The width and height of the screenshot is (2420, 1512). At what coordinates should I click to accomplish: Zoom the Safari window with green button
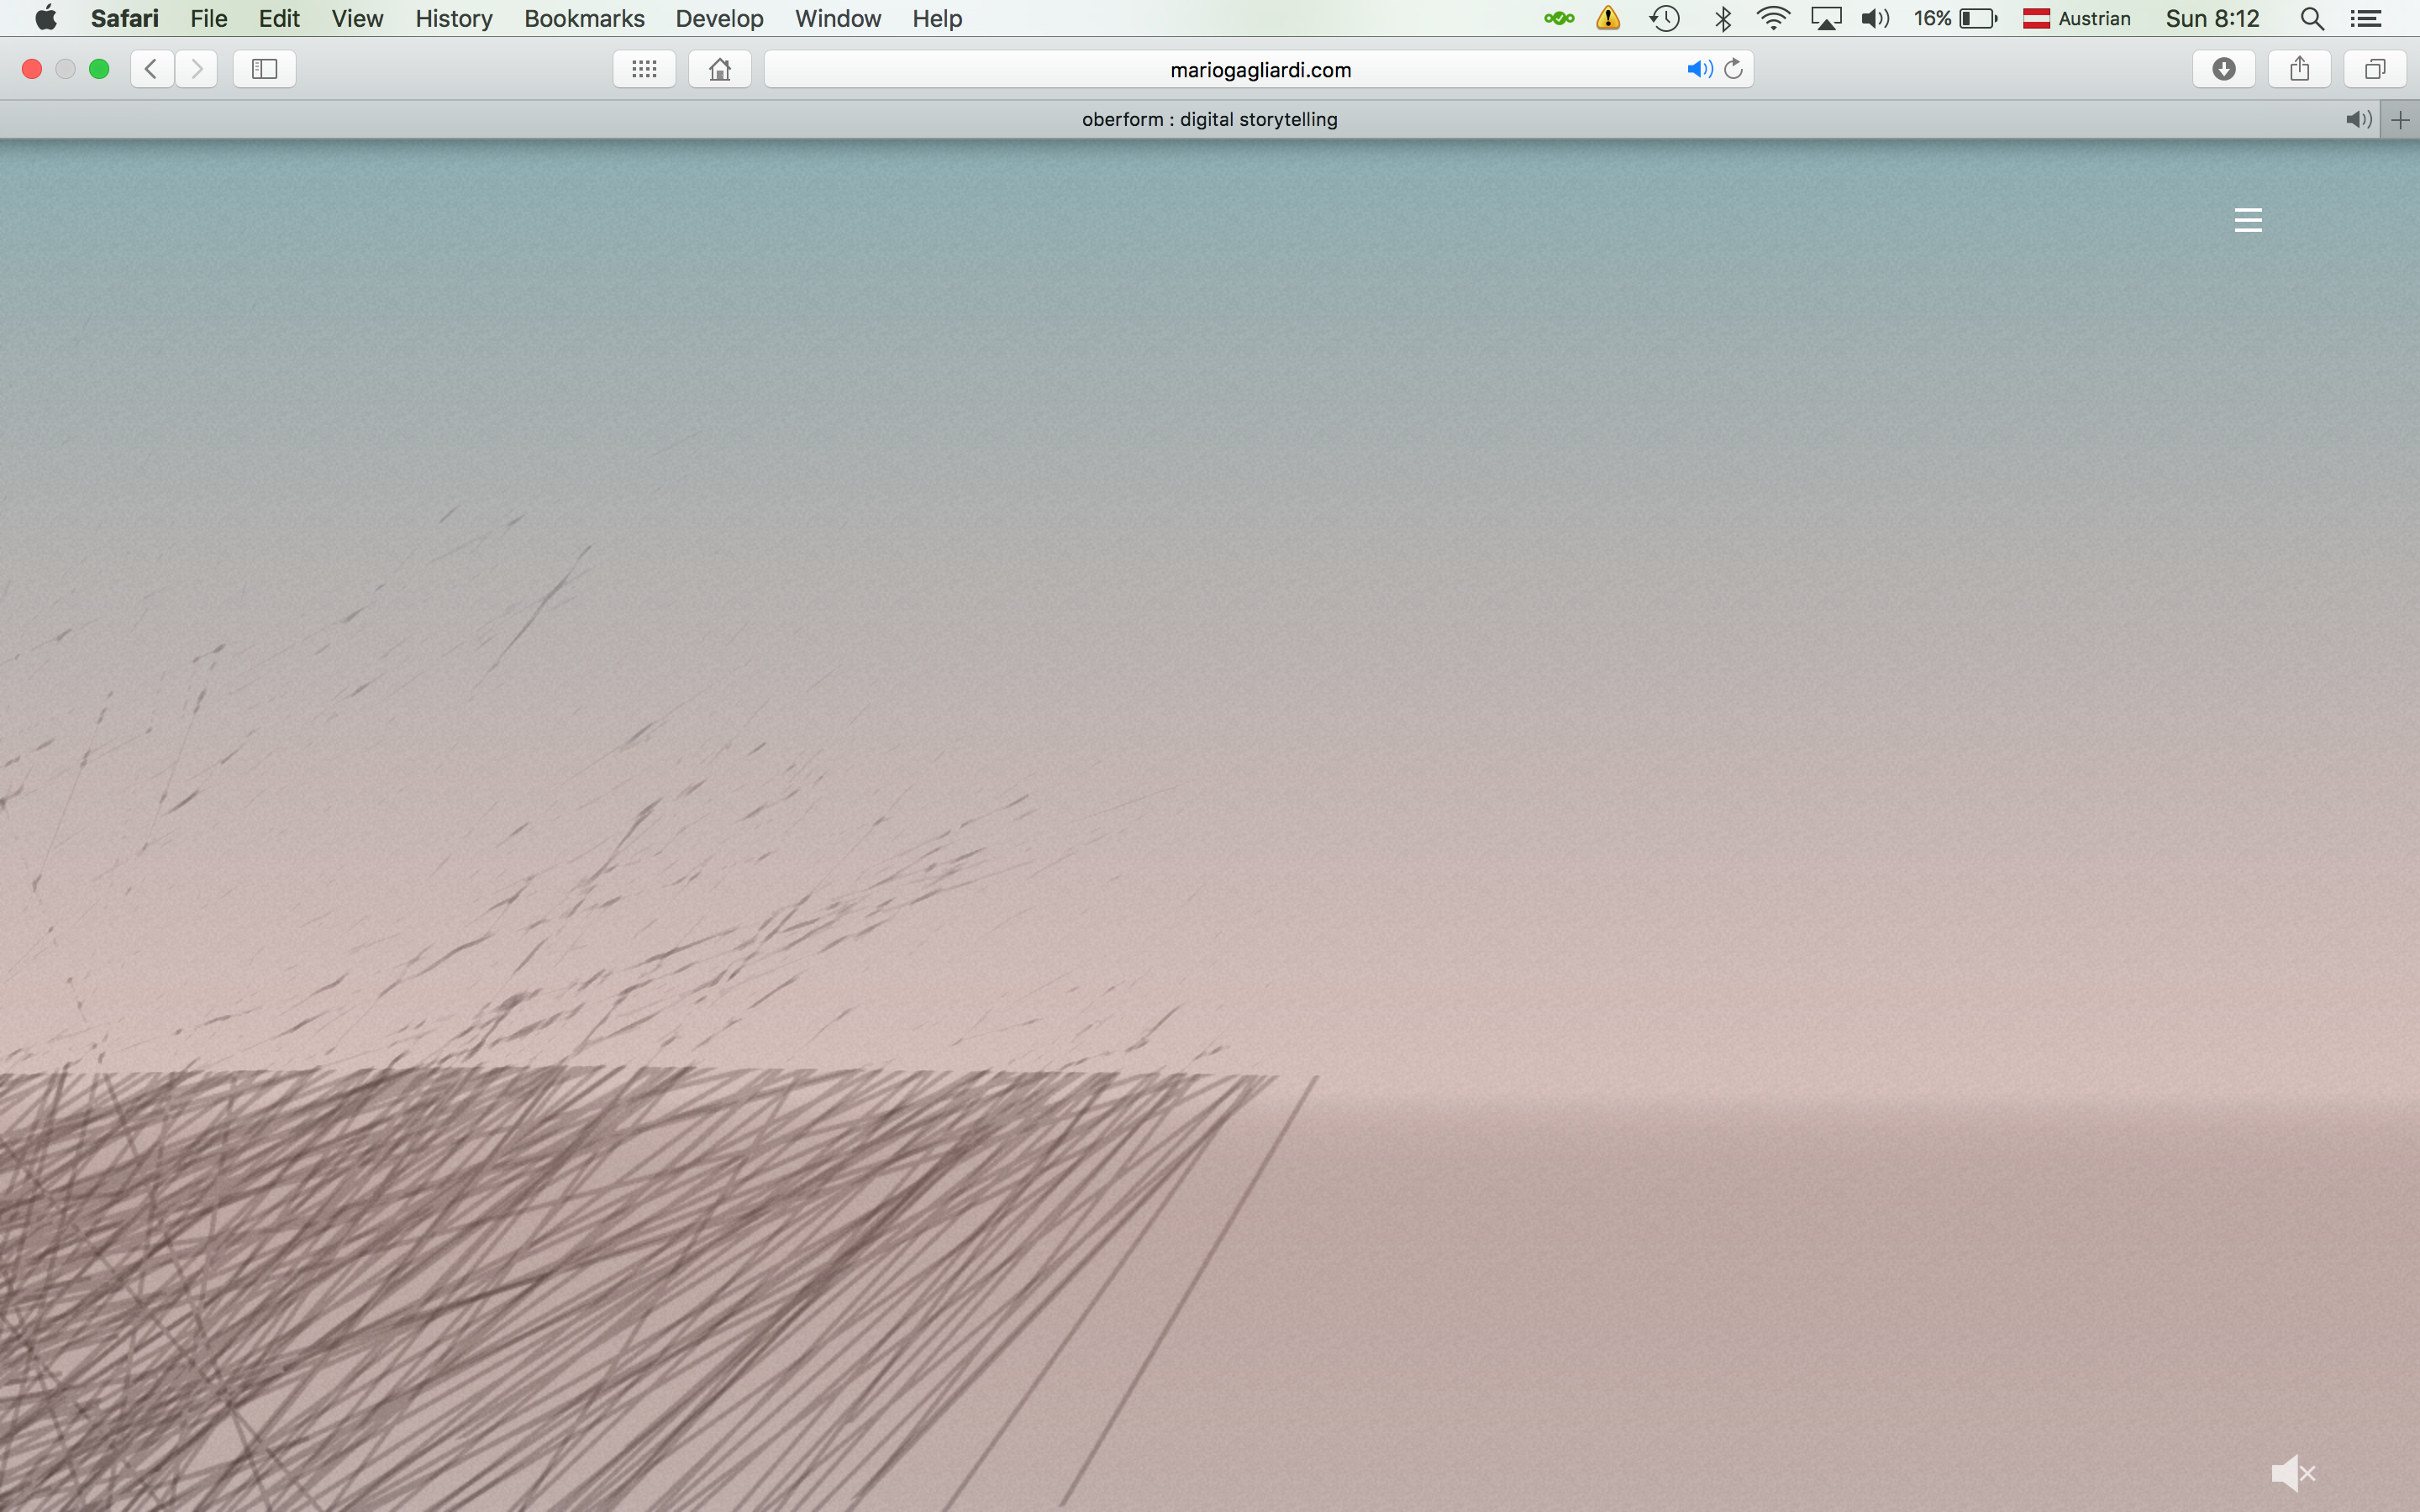click(x=99, y=69)
